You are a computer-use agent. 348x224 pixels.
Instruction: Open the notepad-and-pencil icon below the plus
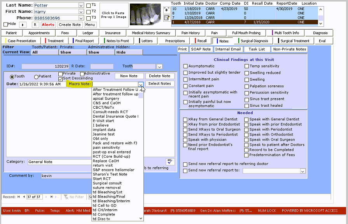166,17
